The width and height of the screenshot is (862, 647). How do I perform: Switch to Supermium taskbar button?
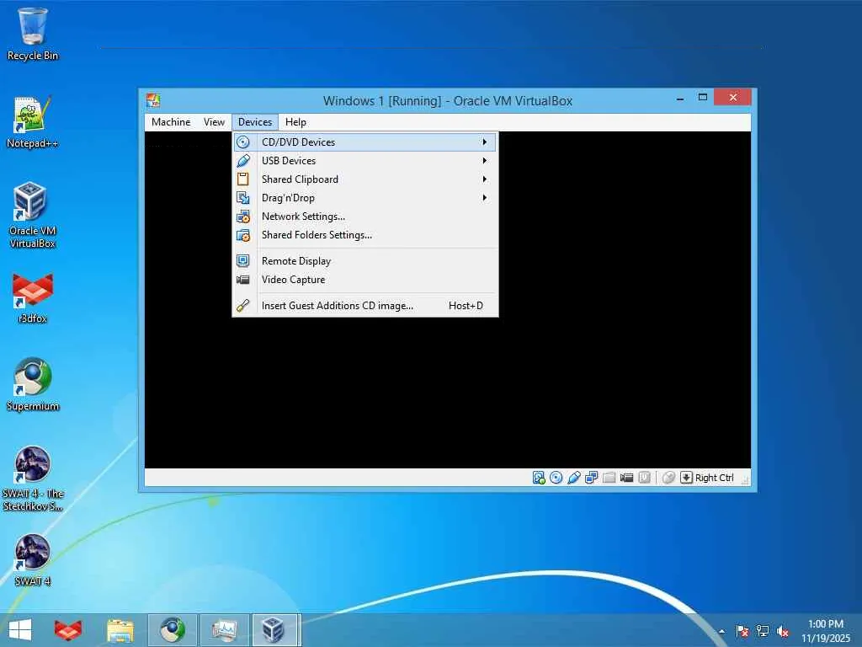[x=172, y=630]
